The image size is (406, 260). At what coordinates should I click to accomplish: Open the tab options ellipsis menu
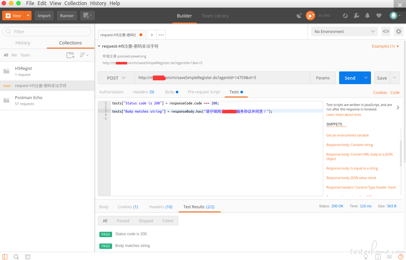pyautogui.click(x=161, y=35)
